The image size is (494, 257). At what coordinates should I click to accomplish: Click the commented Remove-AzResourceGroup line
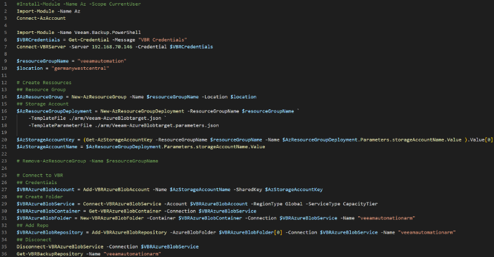tap(87, 161)
